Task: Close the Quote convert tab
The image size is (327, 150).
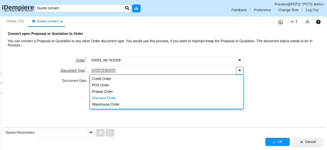Action: [x=61, y=21]
